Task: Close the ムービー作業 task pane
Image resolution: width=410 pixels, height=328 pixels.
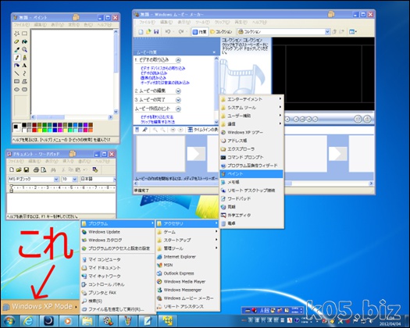Action: tap(214, 52)
